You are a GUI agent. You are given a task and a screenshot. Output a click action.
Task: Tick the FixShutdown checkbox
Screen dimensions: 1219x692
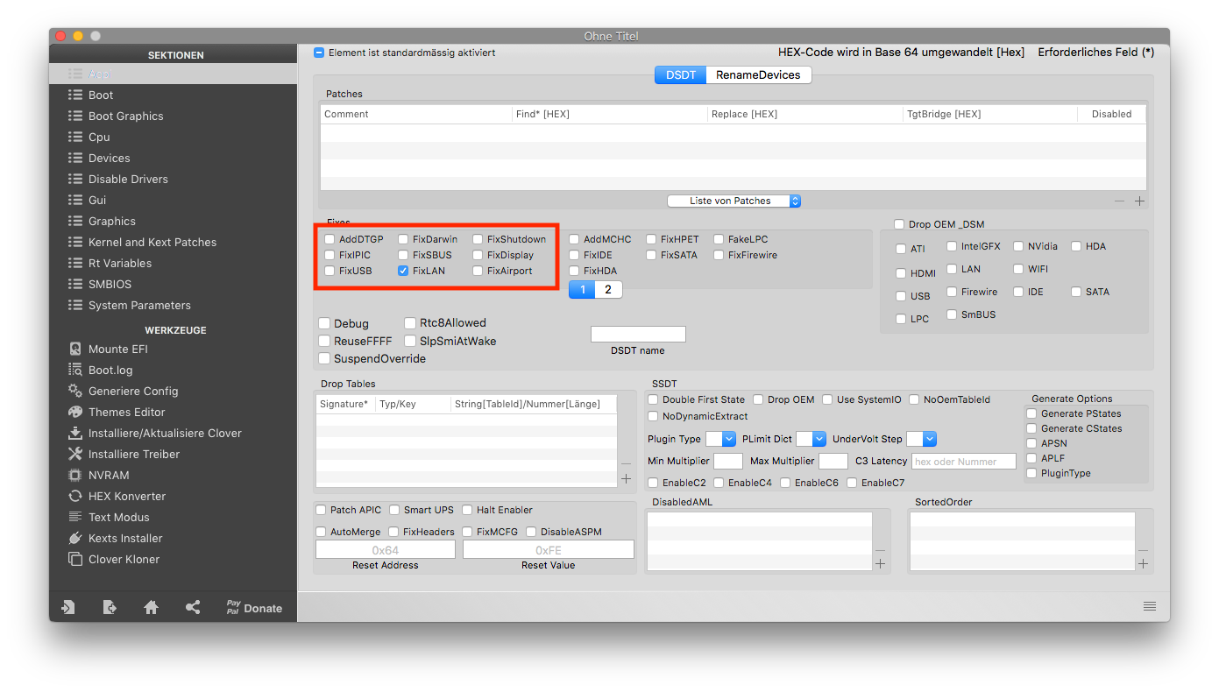(478, 239)
